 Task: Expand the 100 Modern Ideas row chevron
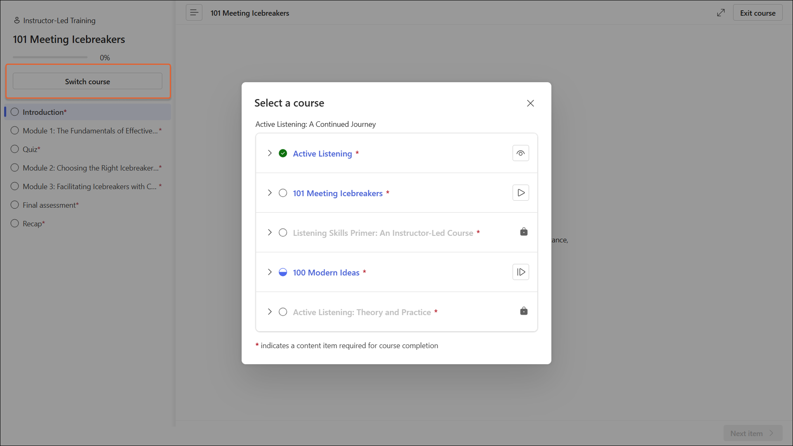tap(270, 272)
